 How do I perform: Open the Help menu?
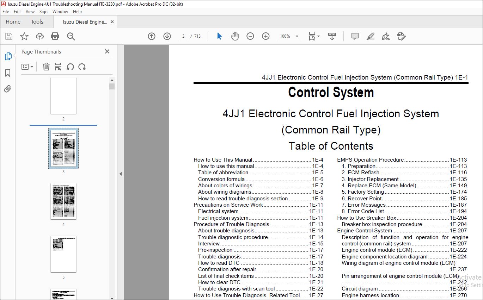77,12
